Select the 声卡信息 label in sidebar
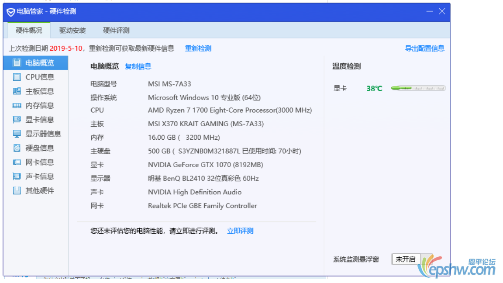Screen dimensions: 503x283 (x=40, y=176)
